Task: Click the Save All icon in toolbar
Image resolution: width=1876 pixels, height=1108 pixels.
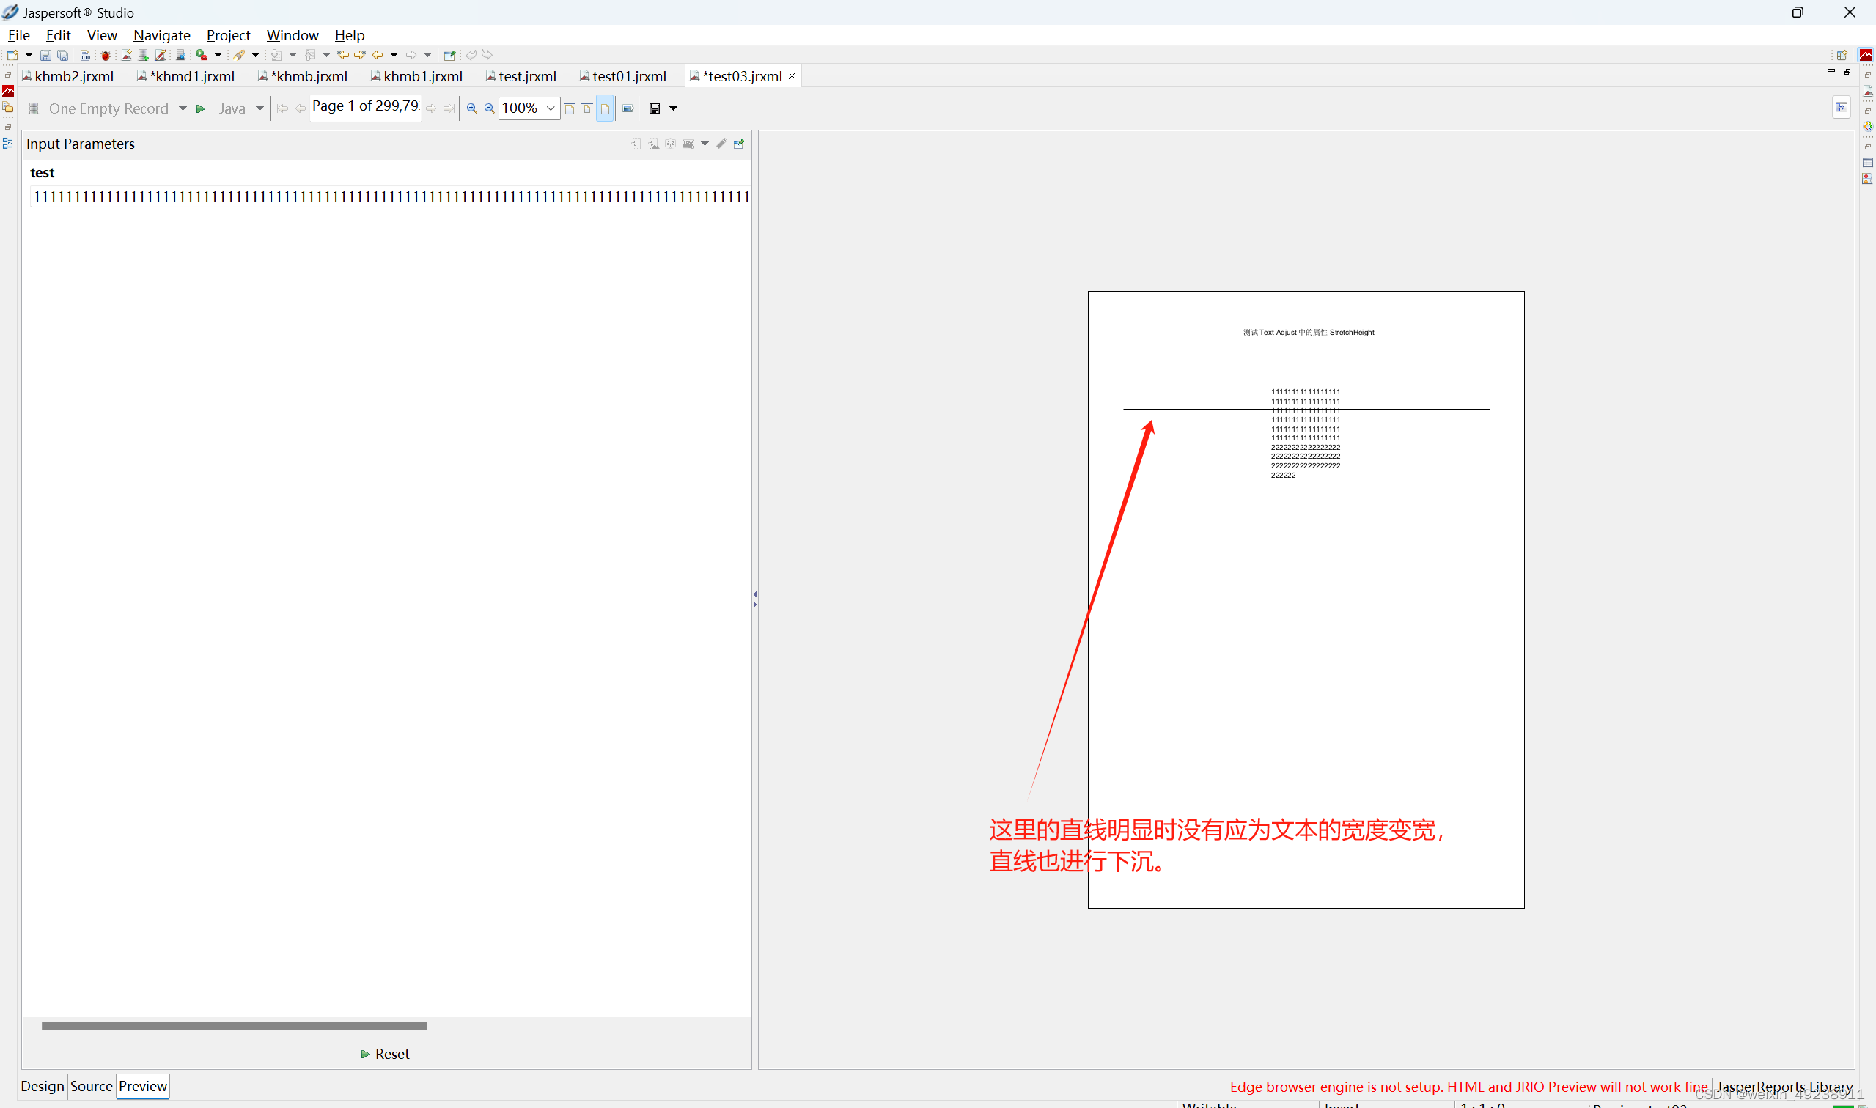Action: [63, 55]
